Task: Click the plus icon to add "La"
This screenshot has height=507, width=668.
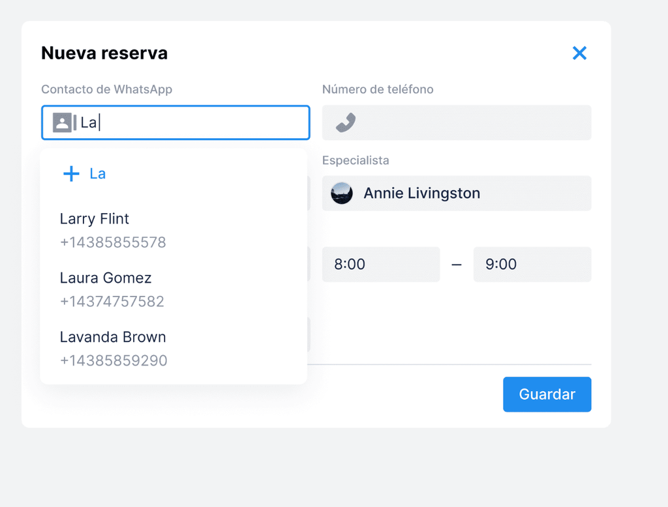Action: 70,173
